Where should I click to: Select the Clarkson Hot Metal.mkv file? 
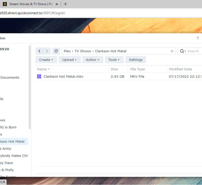click(x=64, y=77)
